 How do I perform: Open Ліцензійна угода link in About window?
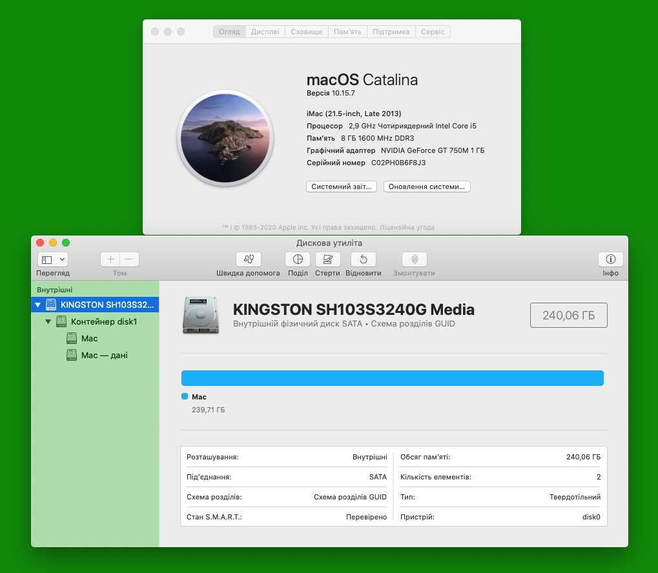point(407,227)
